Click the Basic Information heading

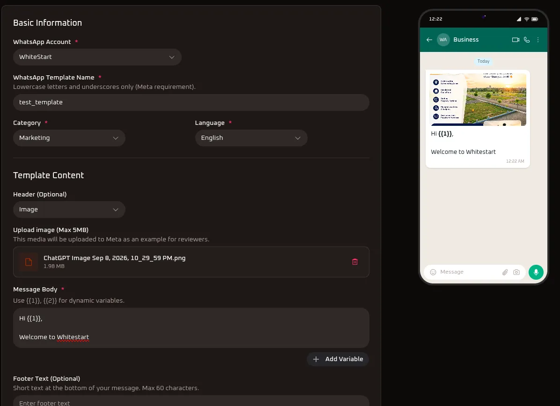[47, 23]
